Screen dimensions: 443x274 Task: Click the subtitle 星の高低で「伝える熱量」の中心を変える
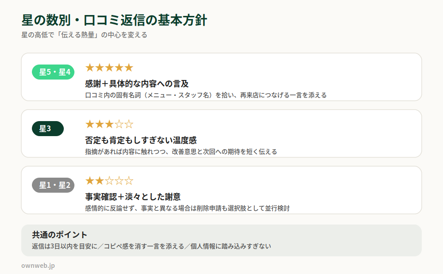(x=84, y=35)
